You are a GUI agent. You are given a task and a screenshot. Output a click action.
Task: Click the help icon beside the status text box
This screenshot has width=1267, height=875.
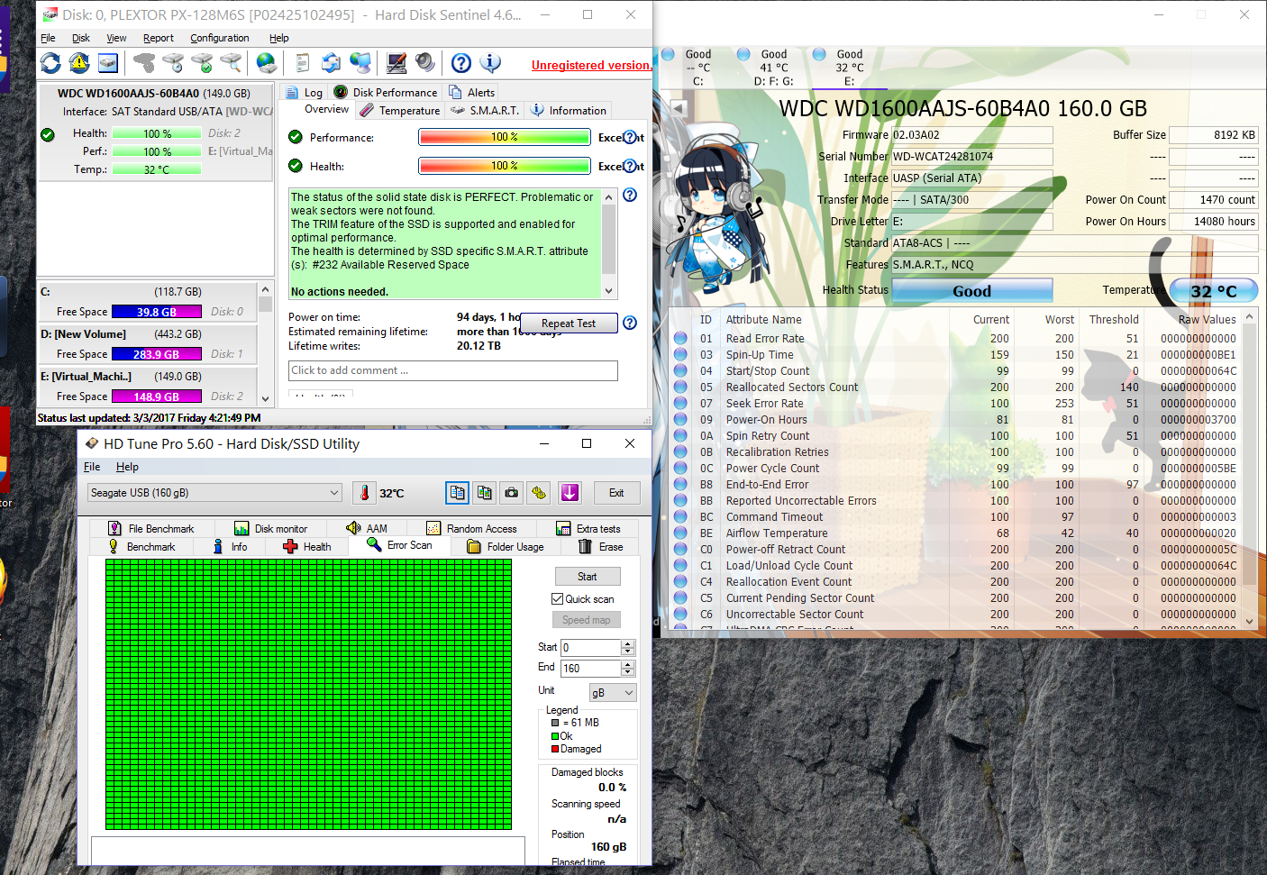(x=630, y=195)
